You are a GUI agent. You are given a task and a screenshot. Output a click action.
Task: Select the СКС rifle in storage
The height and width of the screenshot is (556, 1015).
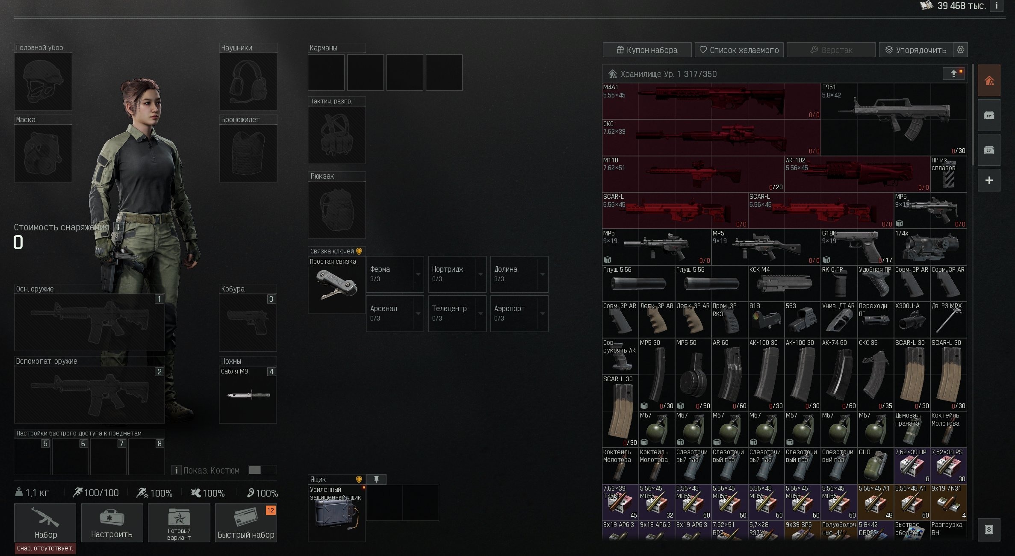click(711, 137)
